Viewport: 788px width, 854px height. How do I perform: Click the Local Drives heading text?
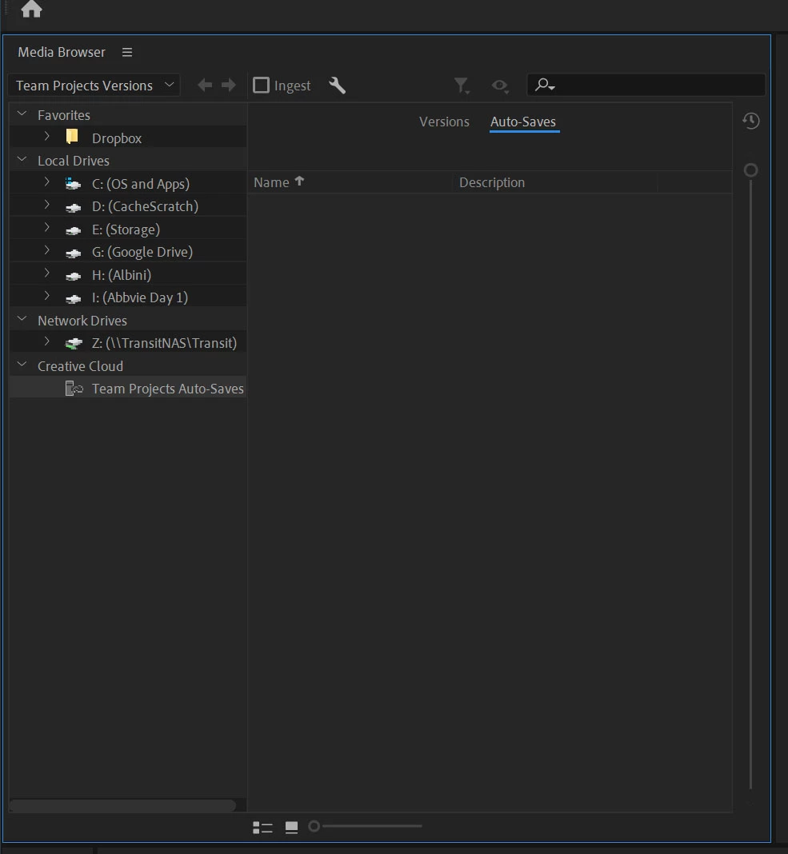pyautogui.click(x=74, y=161)
